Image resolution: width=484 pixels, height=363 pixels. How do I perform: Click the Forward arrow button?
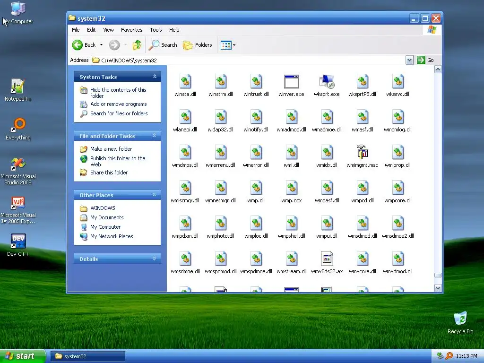[x=114, y=45]
